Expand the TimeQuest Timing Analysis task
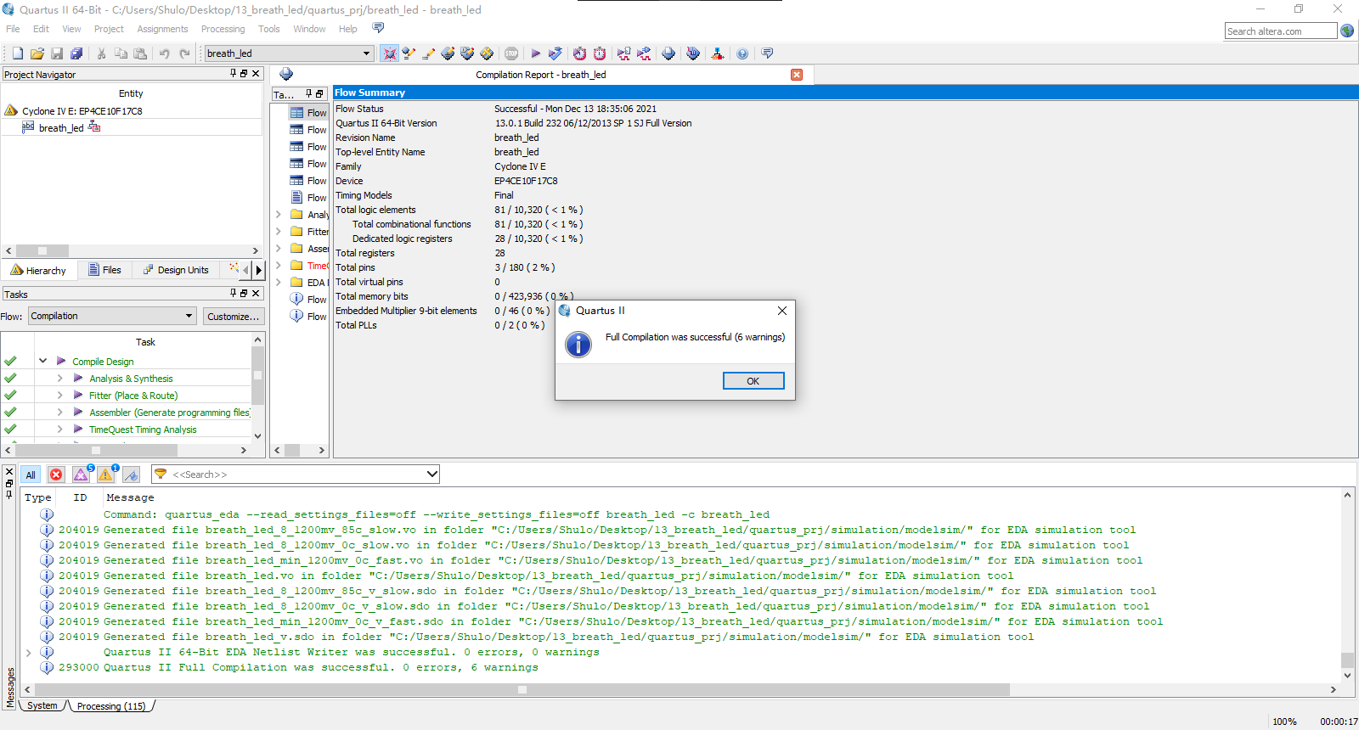The height and width of the screenshot is (730, 1359). point(59,429)
